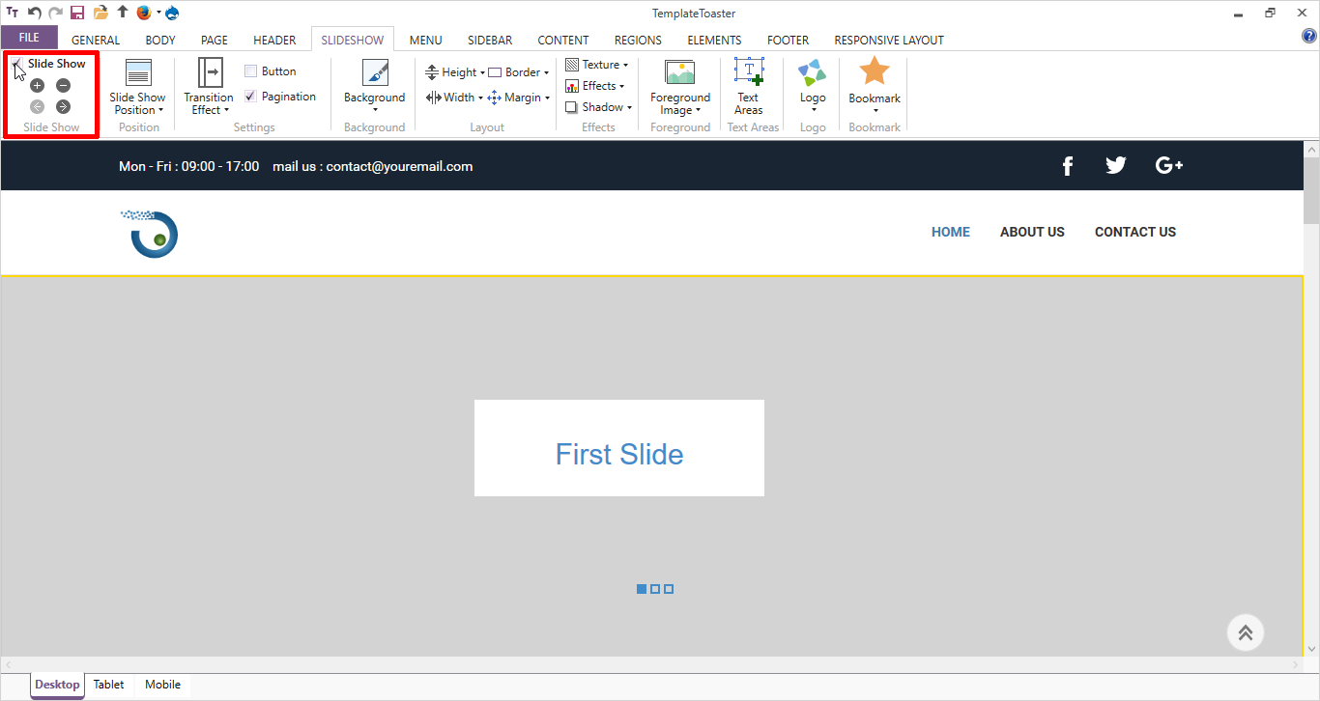Open the FILE menu

29,38
